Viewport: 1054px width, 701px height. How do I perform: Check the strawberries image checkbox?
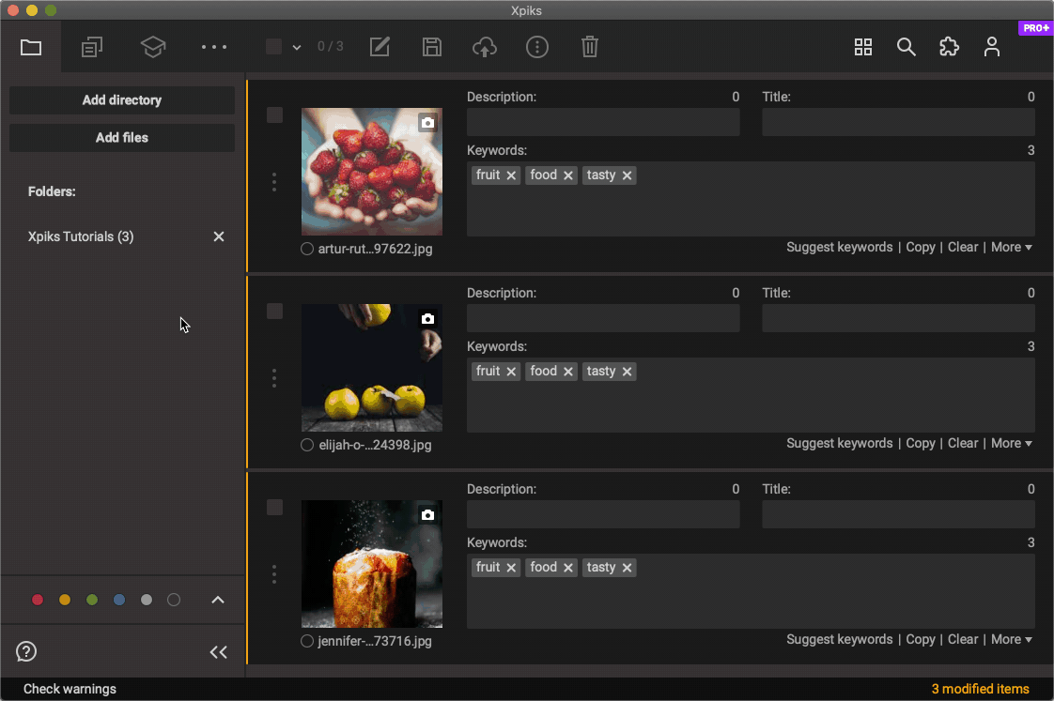tap(274, 115)
